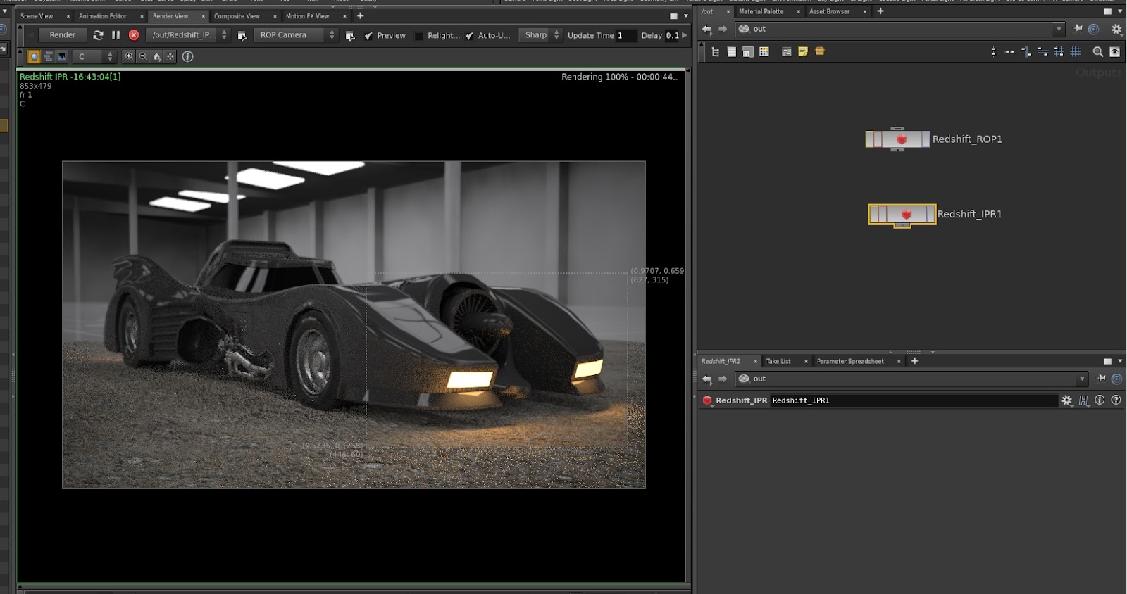Click the Render button
Viewport: 1127px width, 594px height.
pyautogui.click(x=63, y=35)
